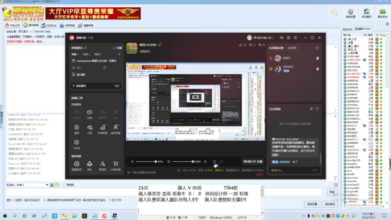Screen dimensions: 391x220
Task: Click the 启动游戏 button at bottom right
Action: 330,204
